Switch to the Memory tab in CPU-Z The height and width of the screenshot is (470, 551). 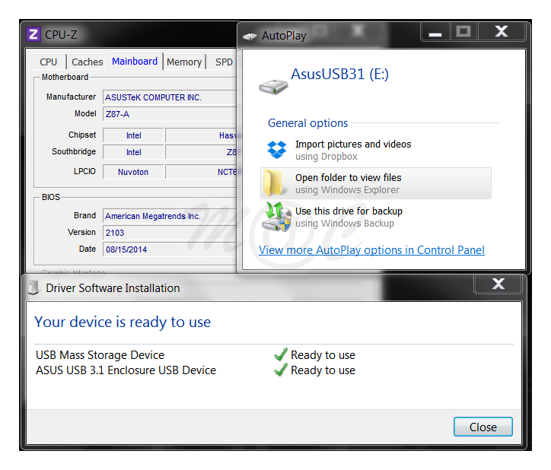click(x=184, y=62)
